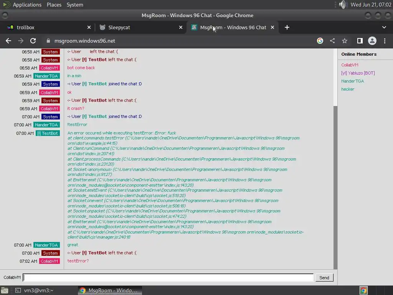Open vm3@vm3 terminal in taskbar
393x295 pixels.
tap(34, 290)
